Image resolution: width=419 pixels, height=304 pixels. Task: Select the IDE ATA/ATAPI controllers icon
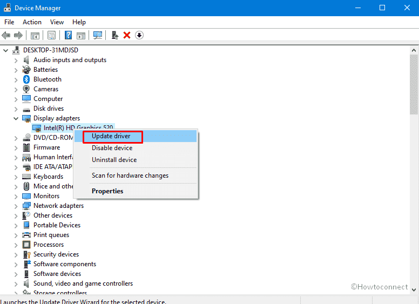pos(26,167)
